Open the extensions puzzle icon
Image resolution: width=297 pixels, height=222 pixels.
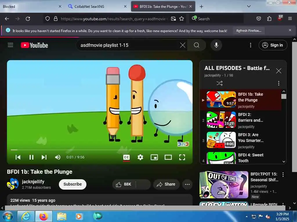(269, 19)
